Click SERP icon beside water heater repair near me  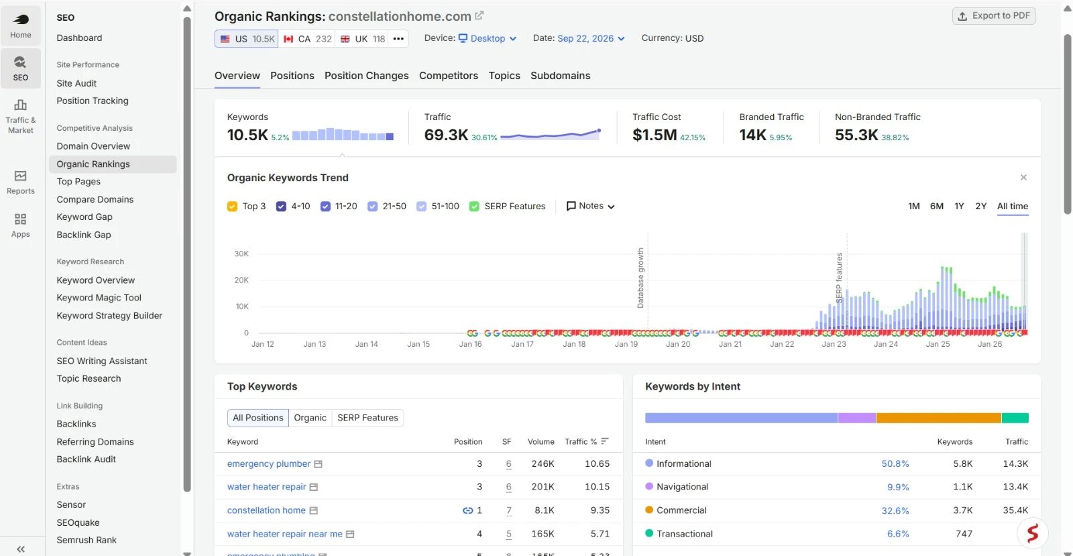click(x=350, y=535)
